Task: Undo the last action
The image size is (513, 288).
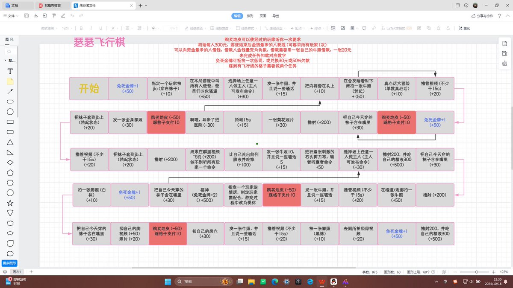Action: pyautogui.click(x=72, y=16)
